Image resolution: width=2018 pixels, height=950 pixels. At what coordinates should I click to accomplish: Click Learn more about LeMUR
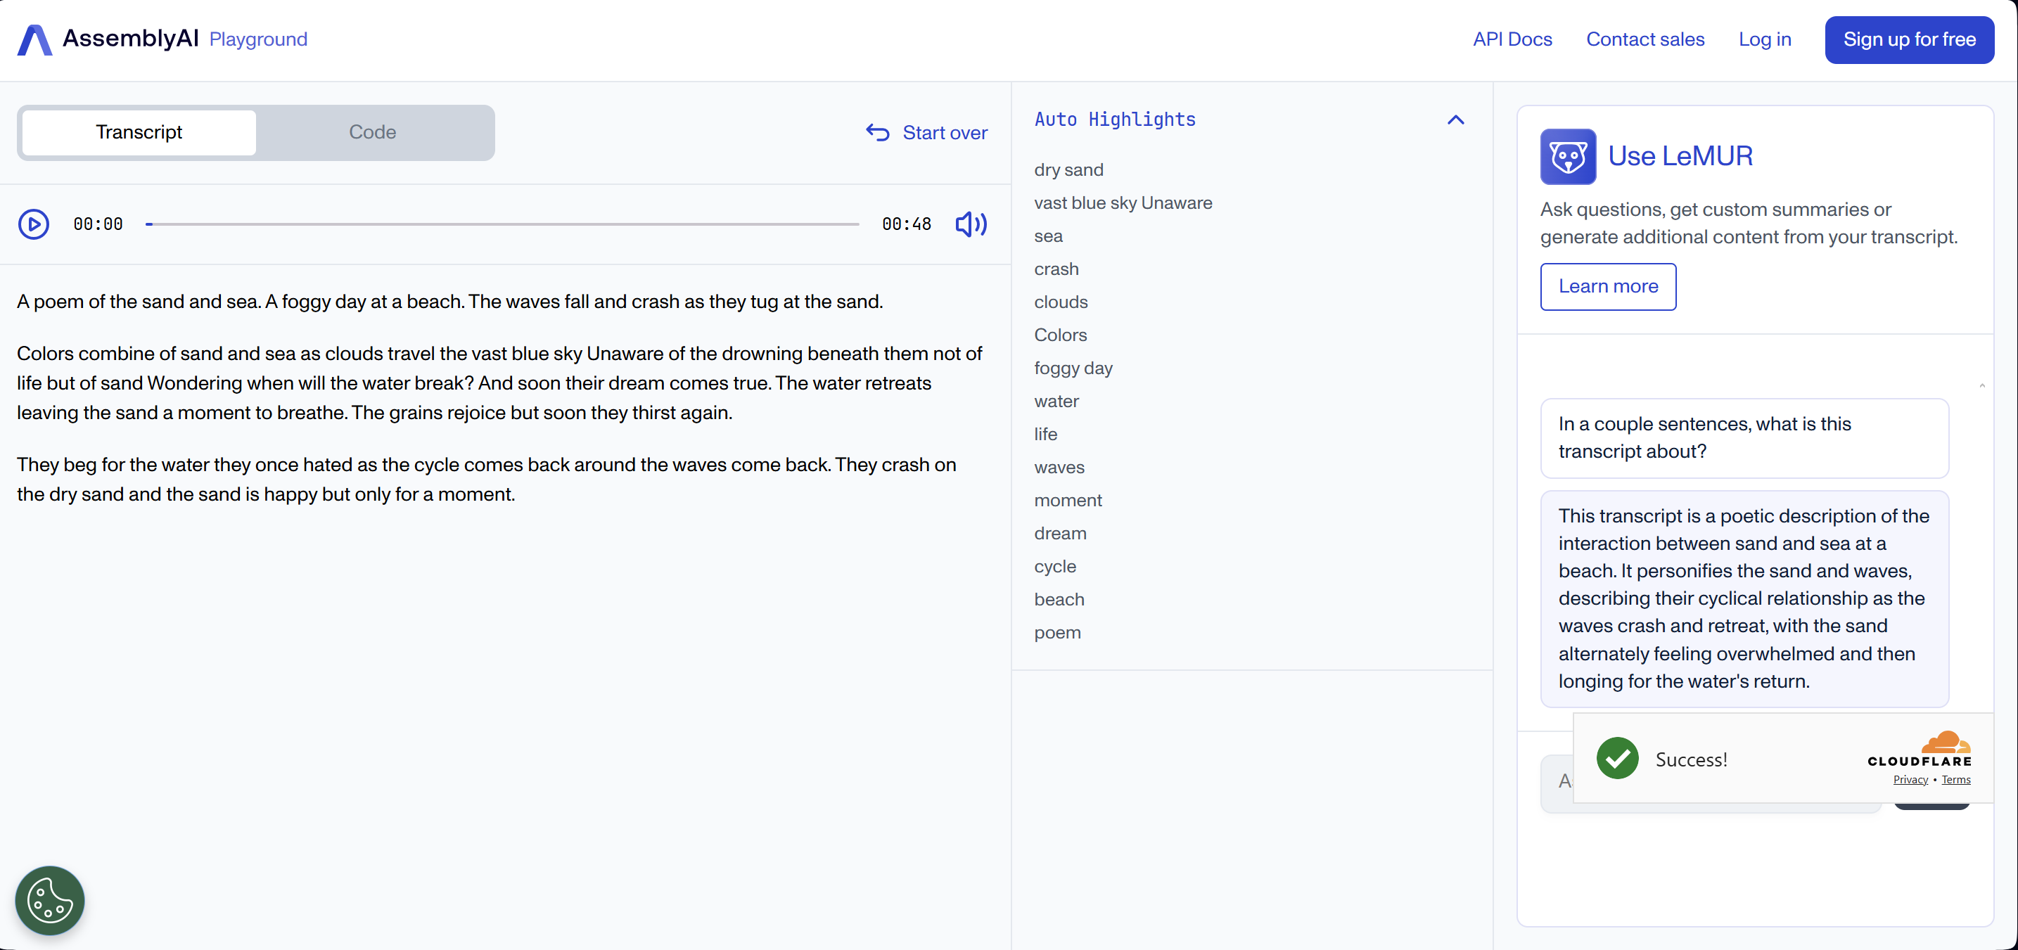1607,287
